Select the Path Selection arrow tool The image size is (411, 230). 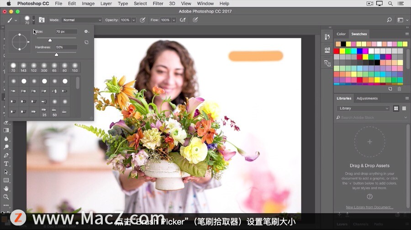pyautogui.click(x=6, y=172)
